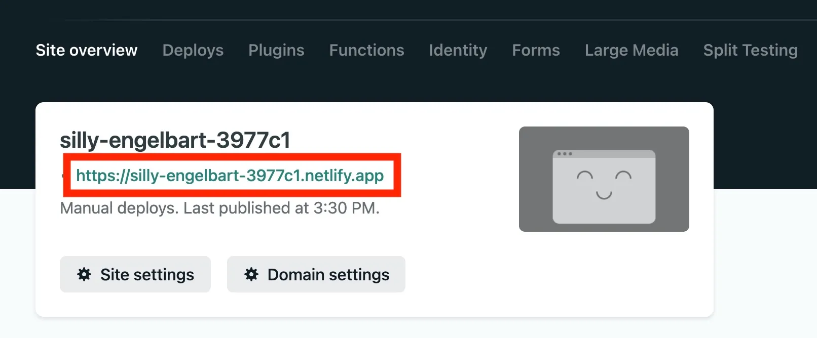Click the site preview thumbnail
The height and width of the screenshot is (338, 817).
pos(604,179)
